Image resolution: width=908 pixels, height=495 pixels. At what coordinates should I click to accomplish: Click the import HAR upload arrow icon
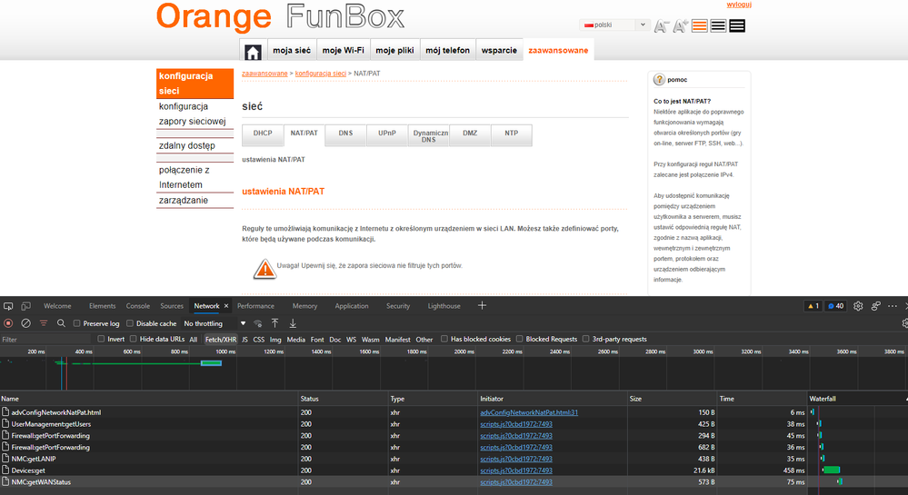pyautogui.click(x=276, y=323)
